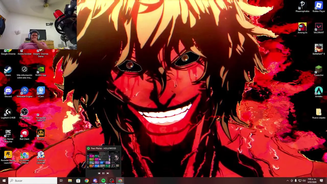The width and height of the screenshot is (327, 184).
Task: Open the Meet Now tray icon
Action: click(292, 181)
